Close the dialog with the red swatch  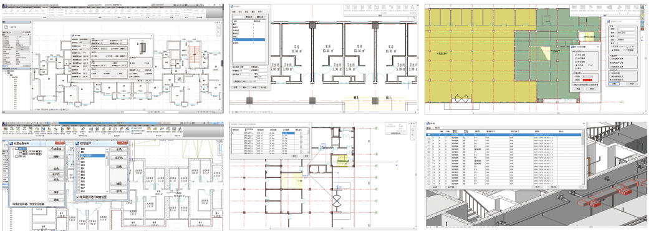pos(597,47)
